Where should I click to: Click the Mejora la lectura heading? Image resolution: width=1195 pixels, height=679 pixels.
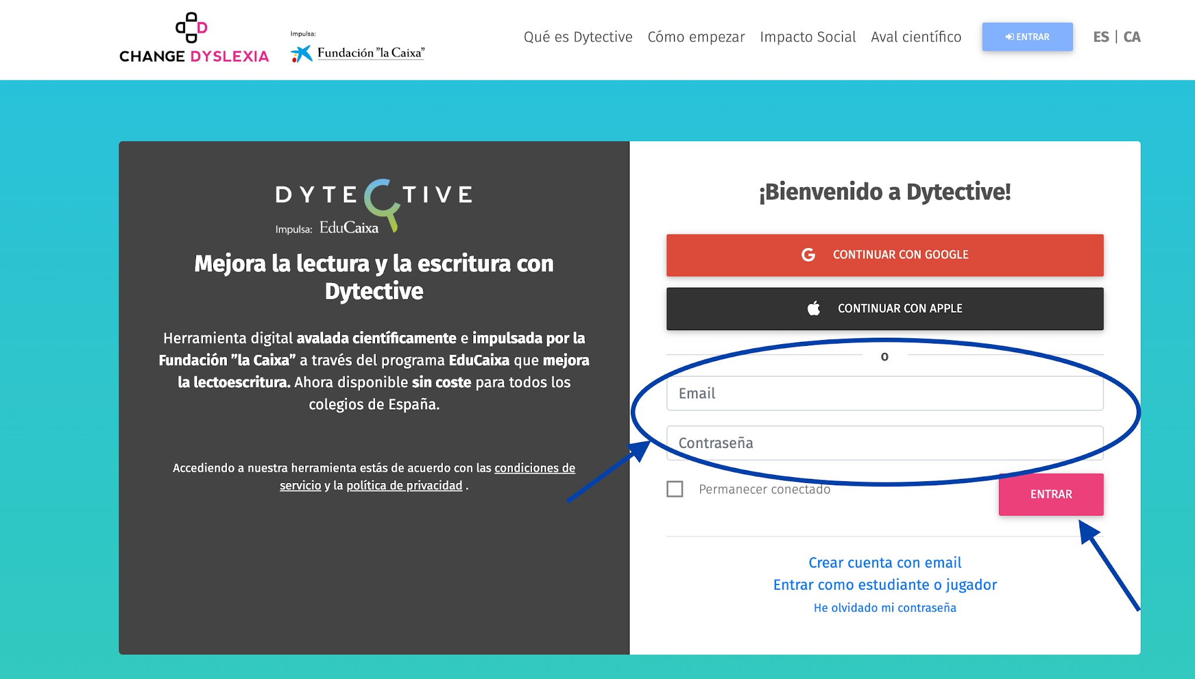tap(374, 277)
